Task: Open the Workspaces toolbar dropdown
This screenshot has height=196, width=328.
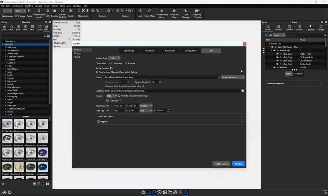Action: pyautogui.click(x=8, y=11)
